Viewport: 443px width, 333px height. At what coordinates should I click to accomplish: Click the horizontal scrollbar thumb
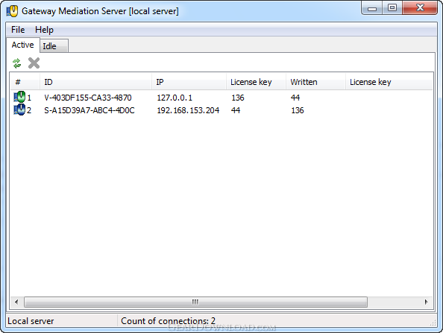click(195, 302)
